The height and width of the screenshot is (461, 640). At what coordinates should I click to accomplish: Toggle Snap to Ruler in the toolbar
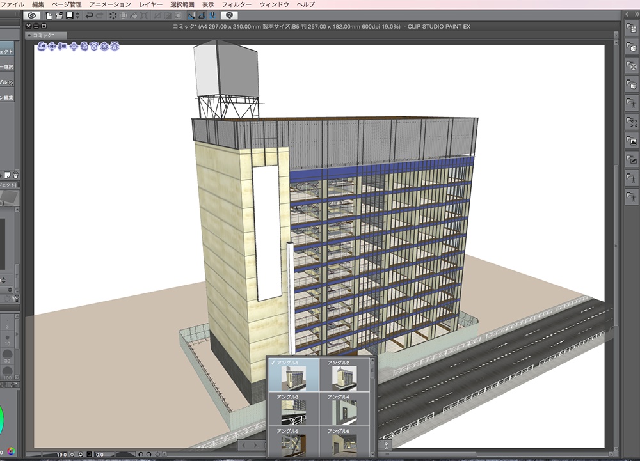click(x=191, y=15)
